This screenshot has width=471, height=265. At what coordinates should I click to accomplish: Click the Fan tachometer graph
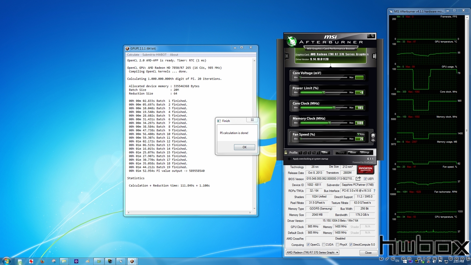pos(426,204)
